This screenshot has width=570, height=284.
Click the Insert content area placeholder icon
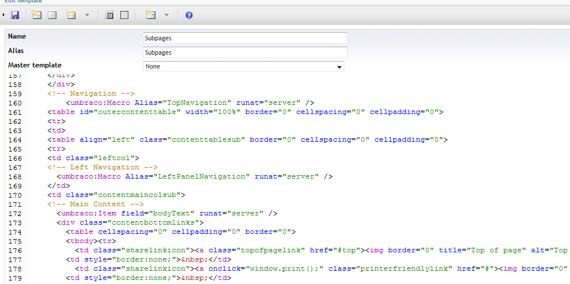click(x=109, y=16)
